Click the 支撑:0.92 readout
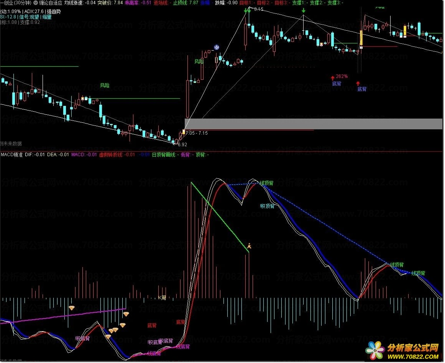Viewport: 445px width, 363px height. point(30,22)
